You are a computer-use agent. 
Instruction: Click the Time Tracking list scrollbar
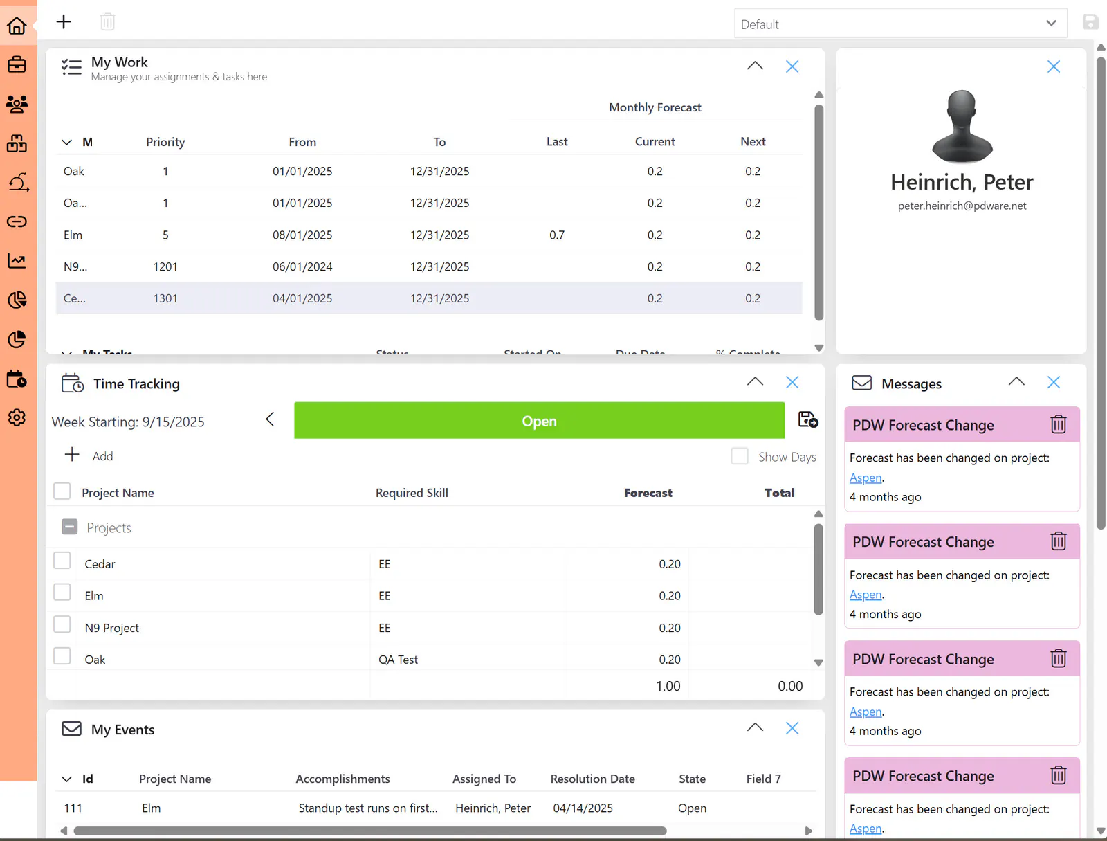pyautogui.click(x=818, y=569)
